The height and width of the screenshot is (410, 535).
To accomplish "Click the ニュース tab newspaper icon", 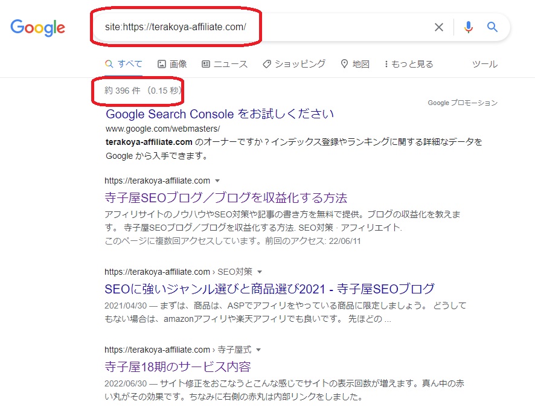I will point(206,64).
